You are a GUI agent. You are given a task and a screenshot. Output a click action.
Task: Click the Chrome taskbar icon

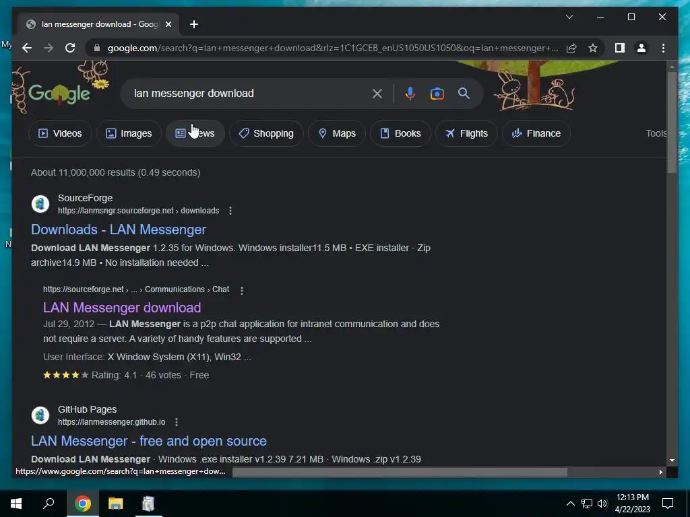83,504
